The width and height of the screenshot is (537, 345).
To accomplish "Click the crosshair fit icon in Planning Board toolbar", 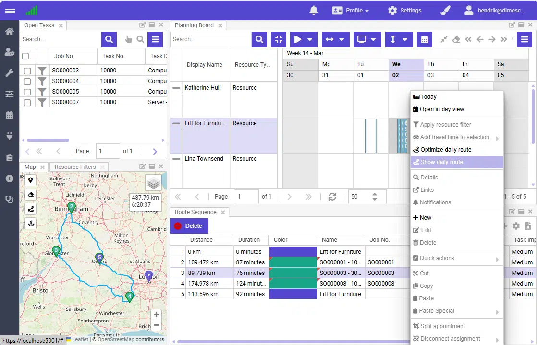I will (279, 39).
